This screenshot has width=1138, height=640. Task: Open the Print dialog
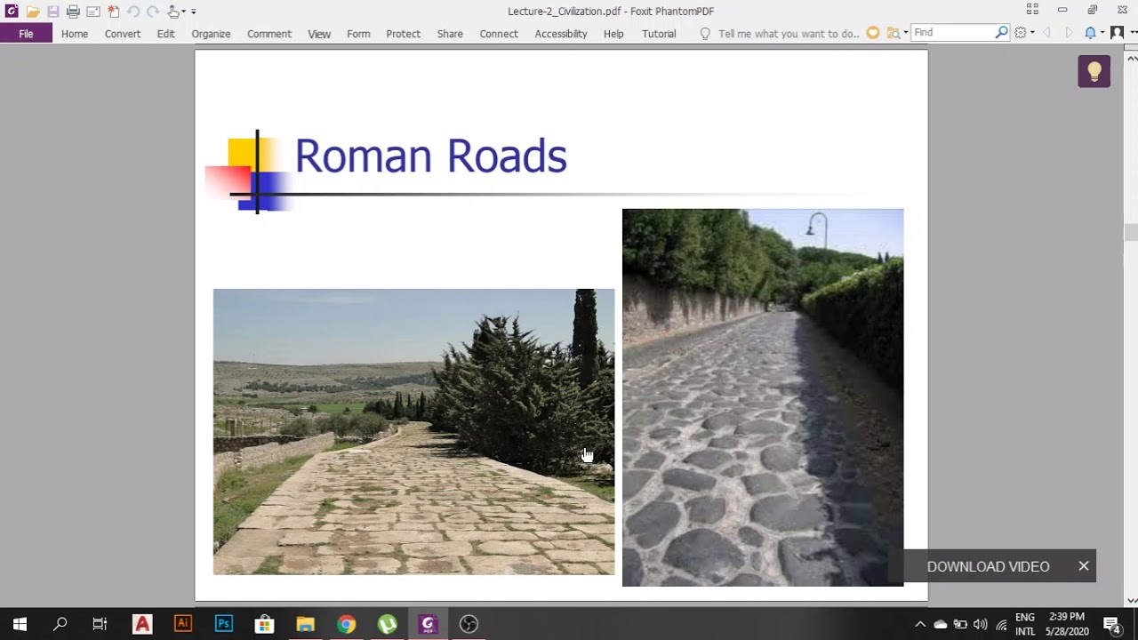click(74, 12)
